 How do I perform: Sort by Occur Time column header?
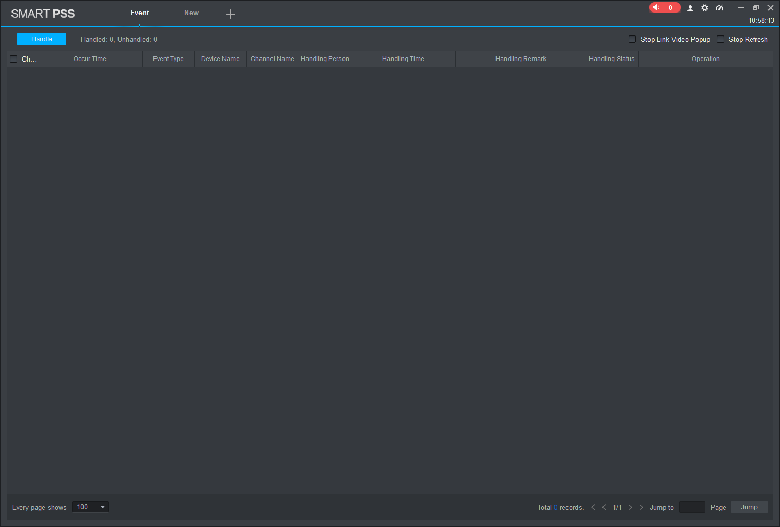click(x=90, y=59)
